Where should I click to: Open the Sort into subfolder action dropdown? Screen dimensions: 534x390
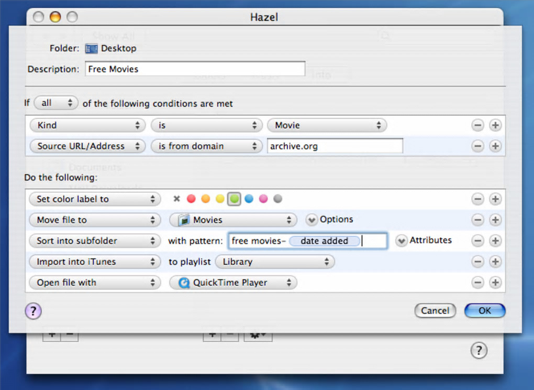click(95, 241)
